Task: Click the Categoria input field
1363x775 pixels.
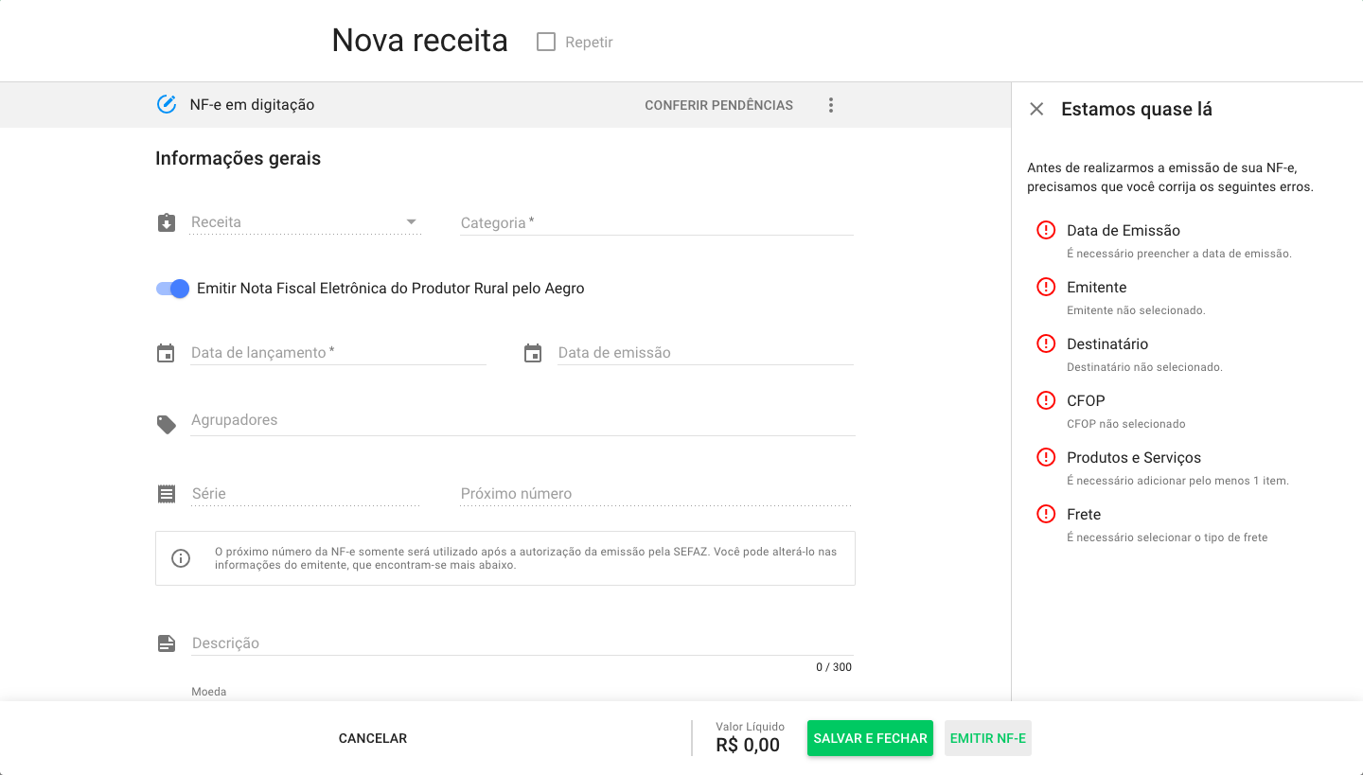Action: click(653, 223)
